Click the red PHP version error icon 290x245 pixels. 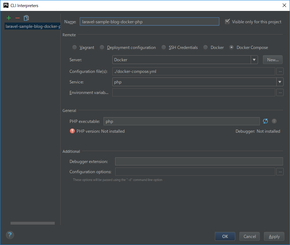tap(72, 131)
